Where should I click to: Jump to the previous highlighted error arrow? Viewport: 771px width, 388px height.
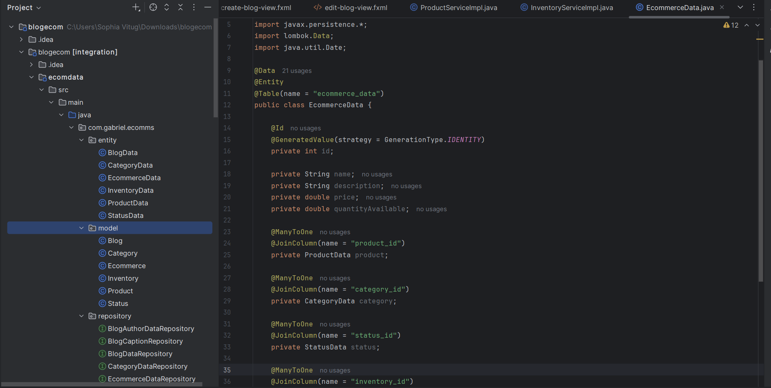pyautogui.click(x=747, y=25)
